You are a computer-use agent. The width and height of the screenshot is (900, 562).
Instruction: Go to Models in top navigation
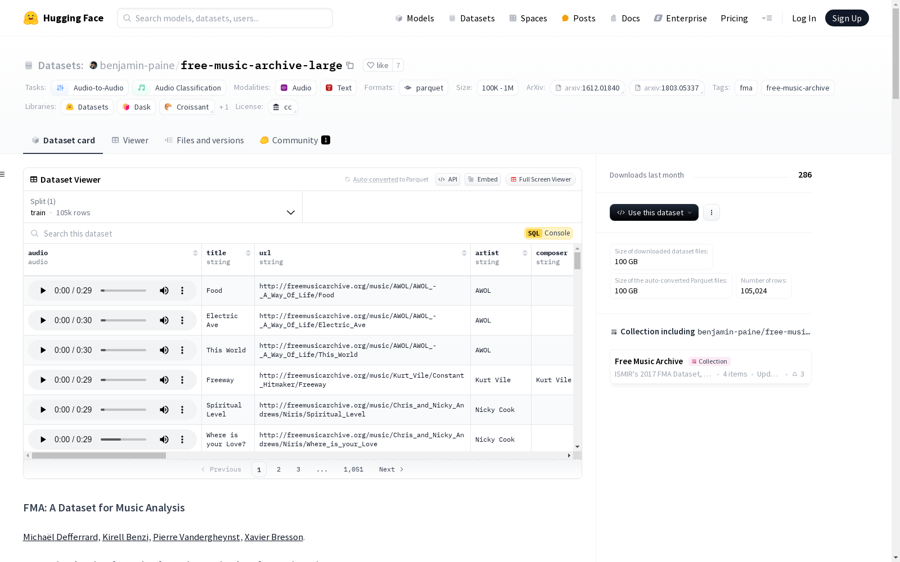pyautogui.click(x=415, y=18)
